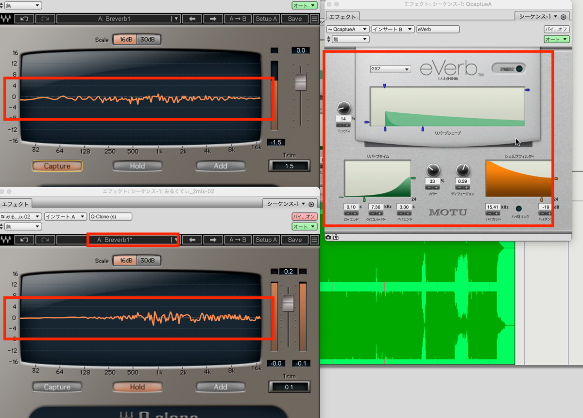Click minus stepper under ミックス 14% value

(x=340, y=125)
